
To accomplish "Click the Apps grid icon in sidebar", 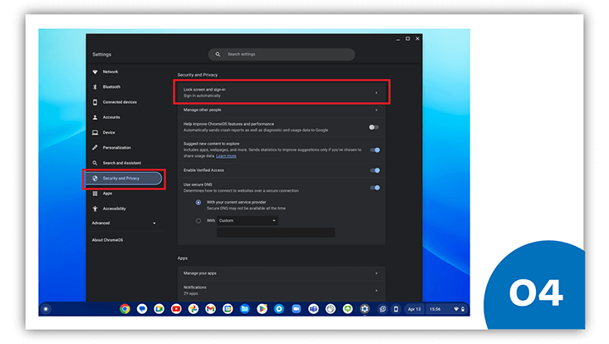I will (x=96, y=194).
